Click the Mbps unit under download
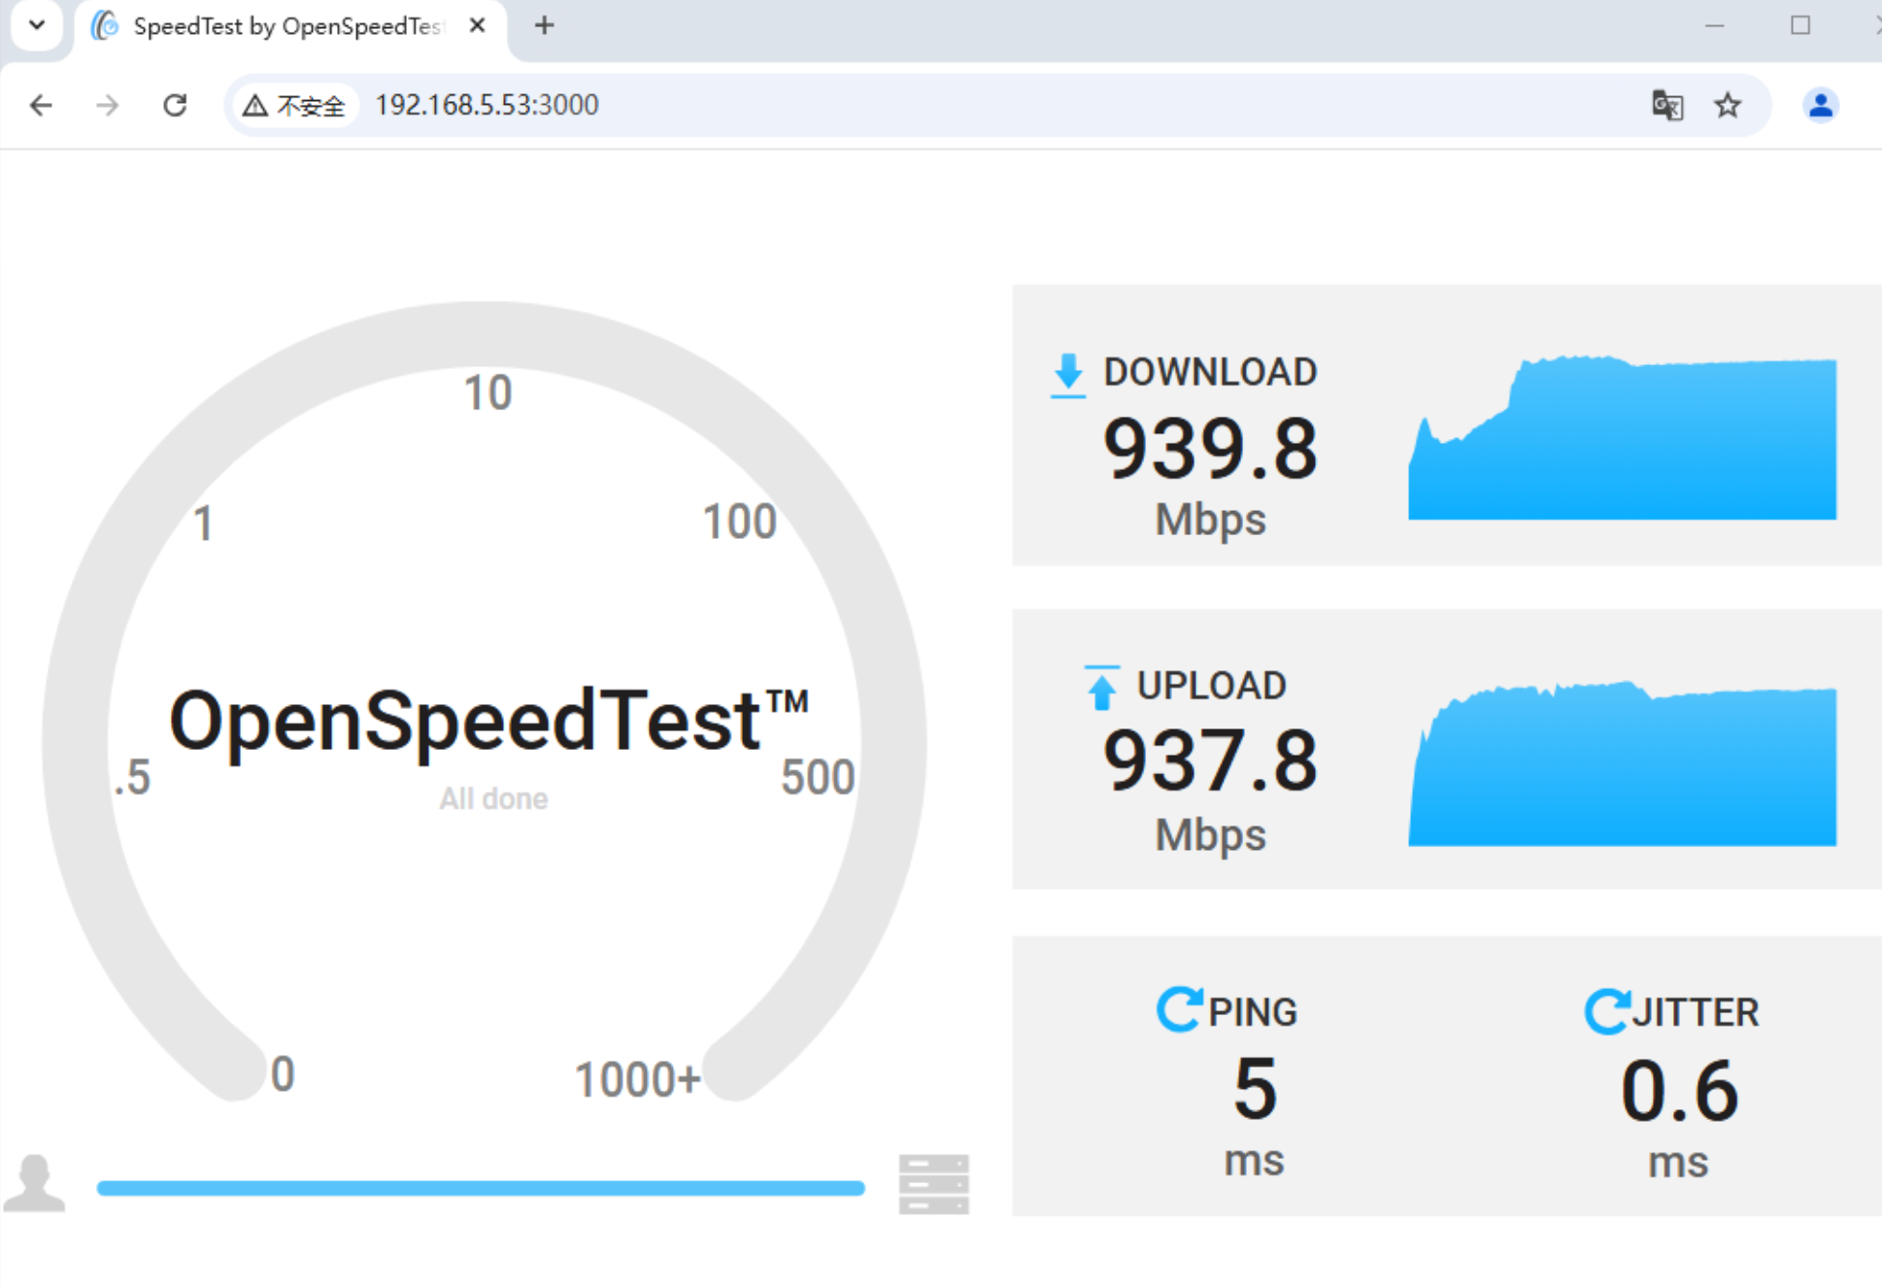Screen dimensions: 1882x1286 tap(1210, 519)
